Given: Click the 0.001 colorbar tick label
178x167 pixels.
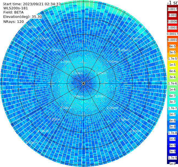Looking at the screenshot, I should click(172, 15).
